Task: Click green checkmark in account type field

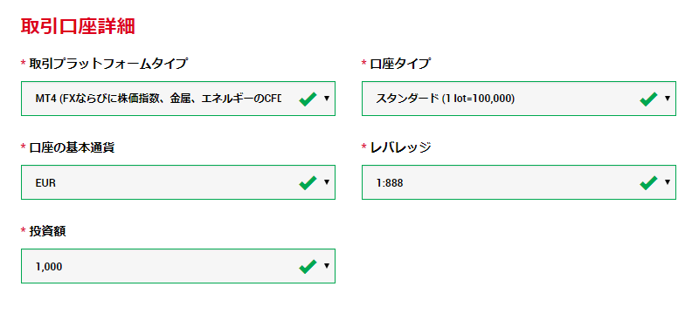Action: pos(648,99)
